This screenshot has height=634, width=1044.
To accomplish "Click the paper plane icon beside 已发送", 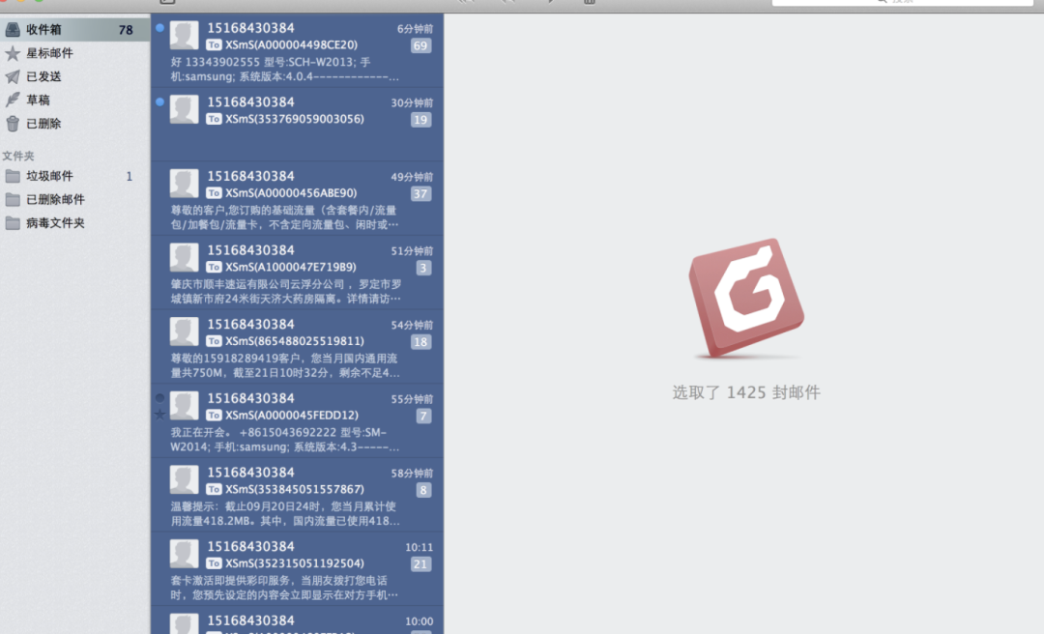I will click(x=13, y=76).
